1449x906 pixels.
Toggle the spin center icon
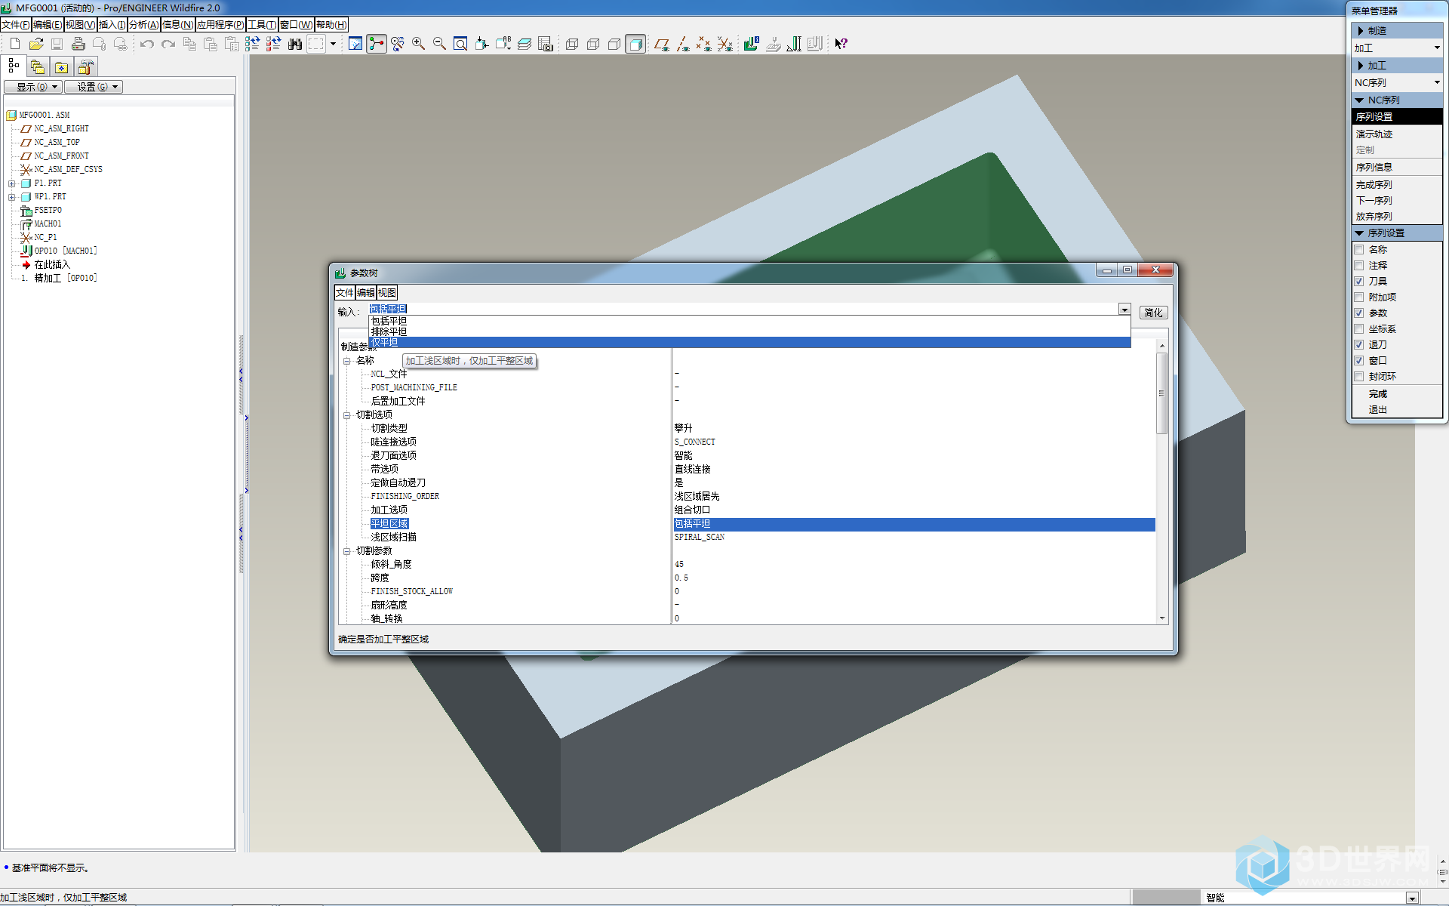coord(377,44)
